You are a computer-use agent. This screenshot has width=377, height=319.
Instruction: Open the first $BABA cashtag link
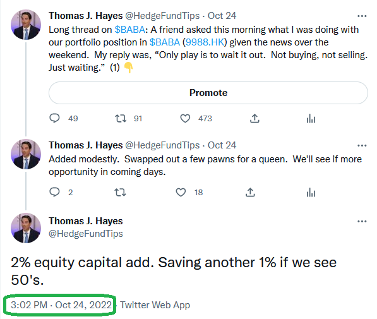(130, 30)
